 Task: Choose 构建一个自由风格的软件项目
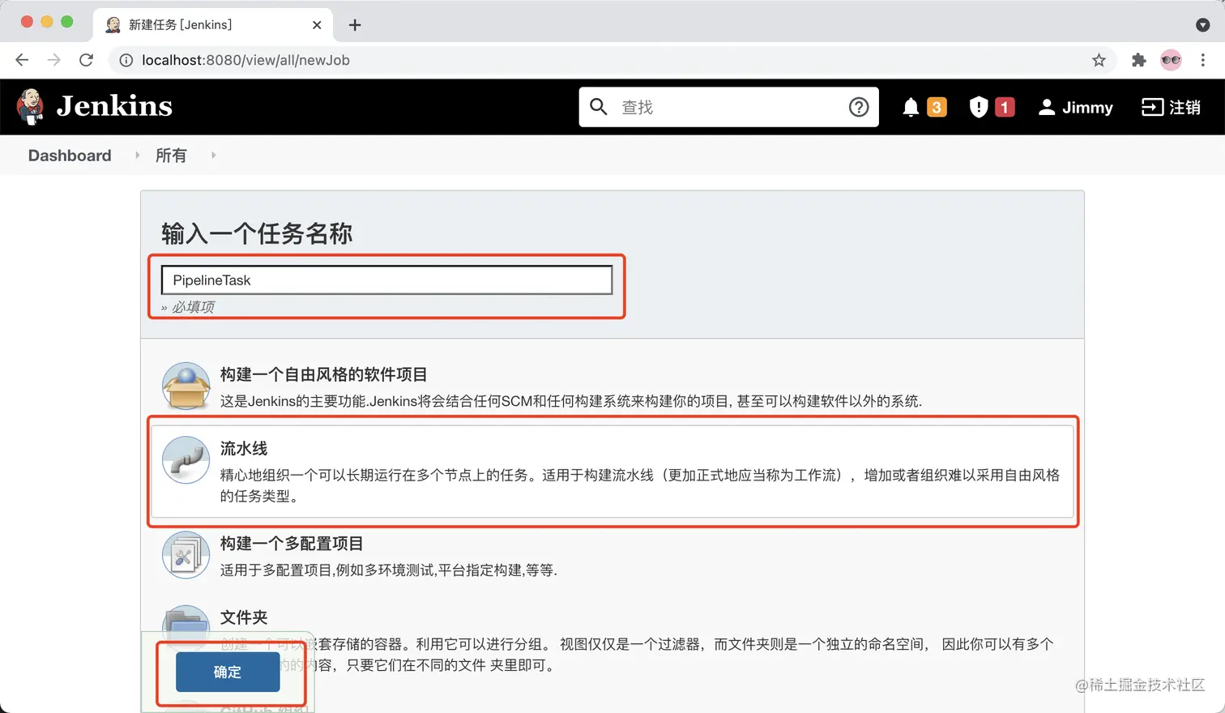coord(323,374)
